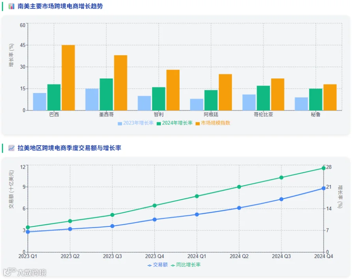The image size is (353, 279).
Task: Click the light blue bar for 秘鲁
Action: click(x=301, y=104)
